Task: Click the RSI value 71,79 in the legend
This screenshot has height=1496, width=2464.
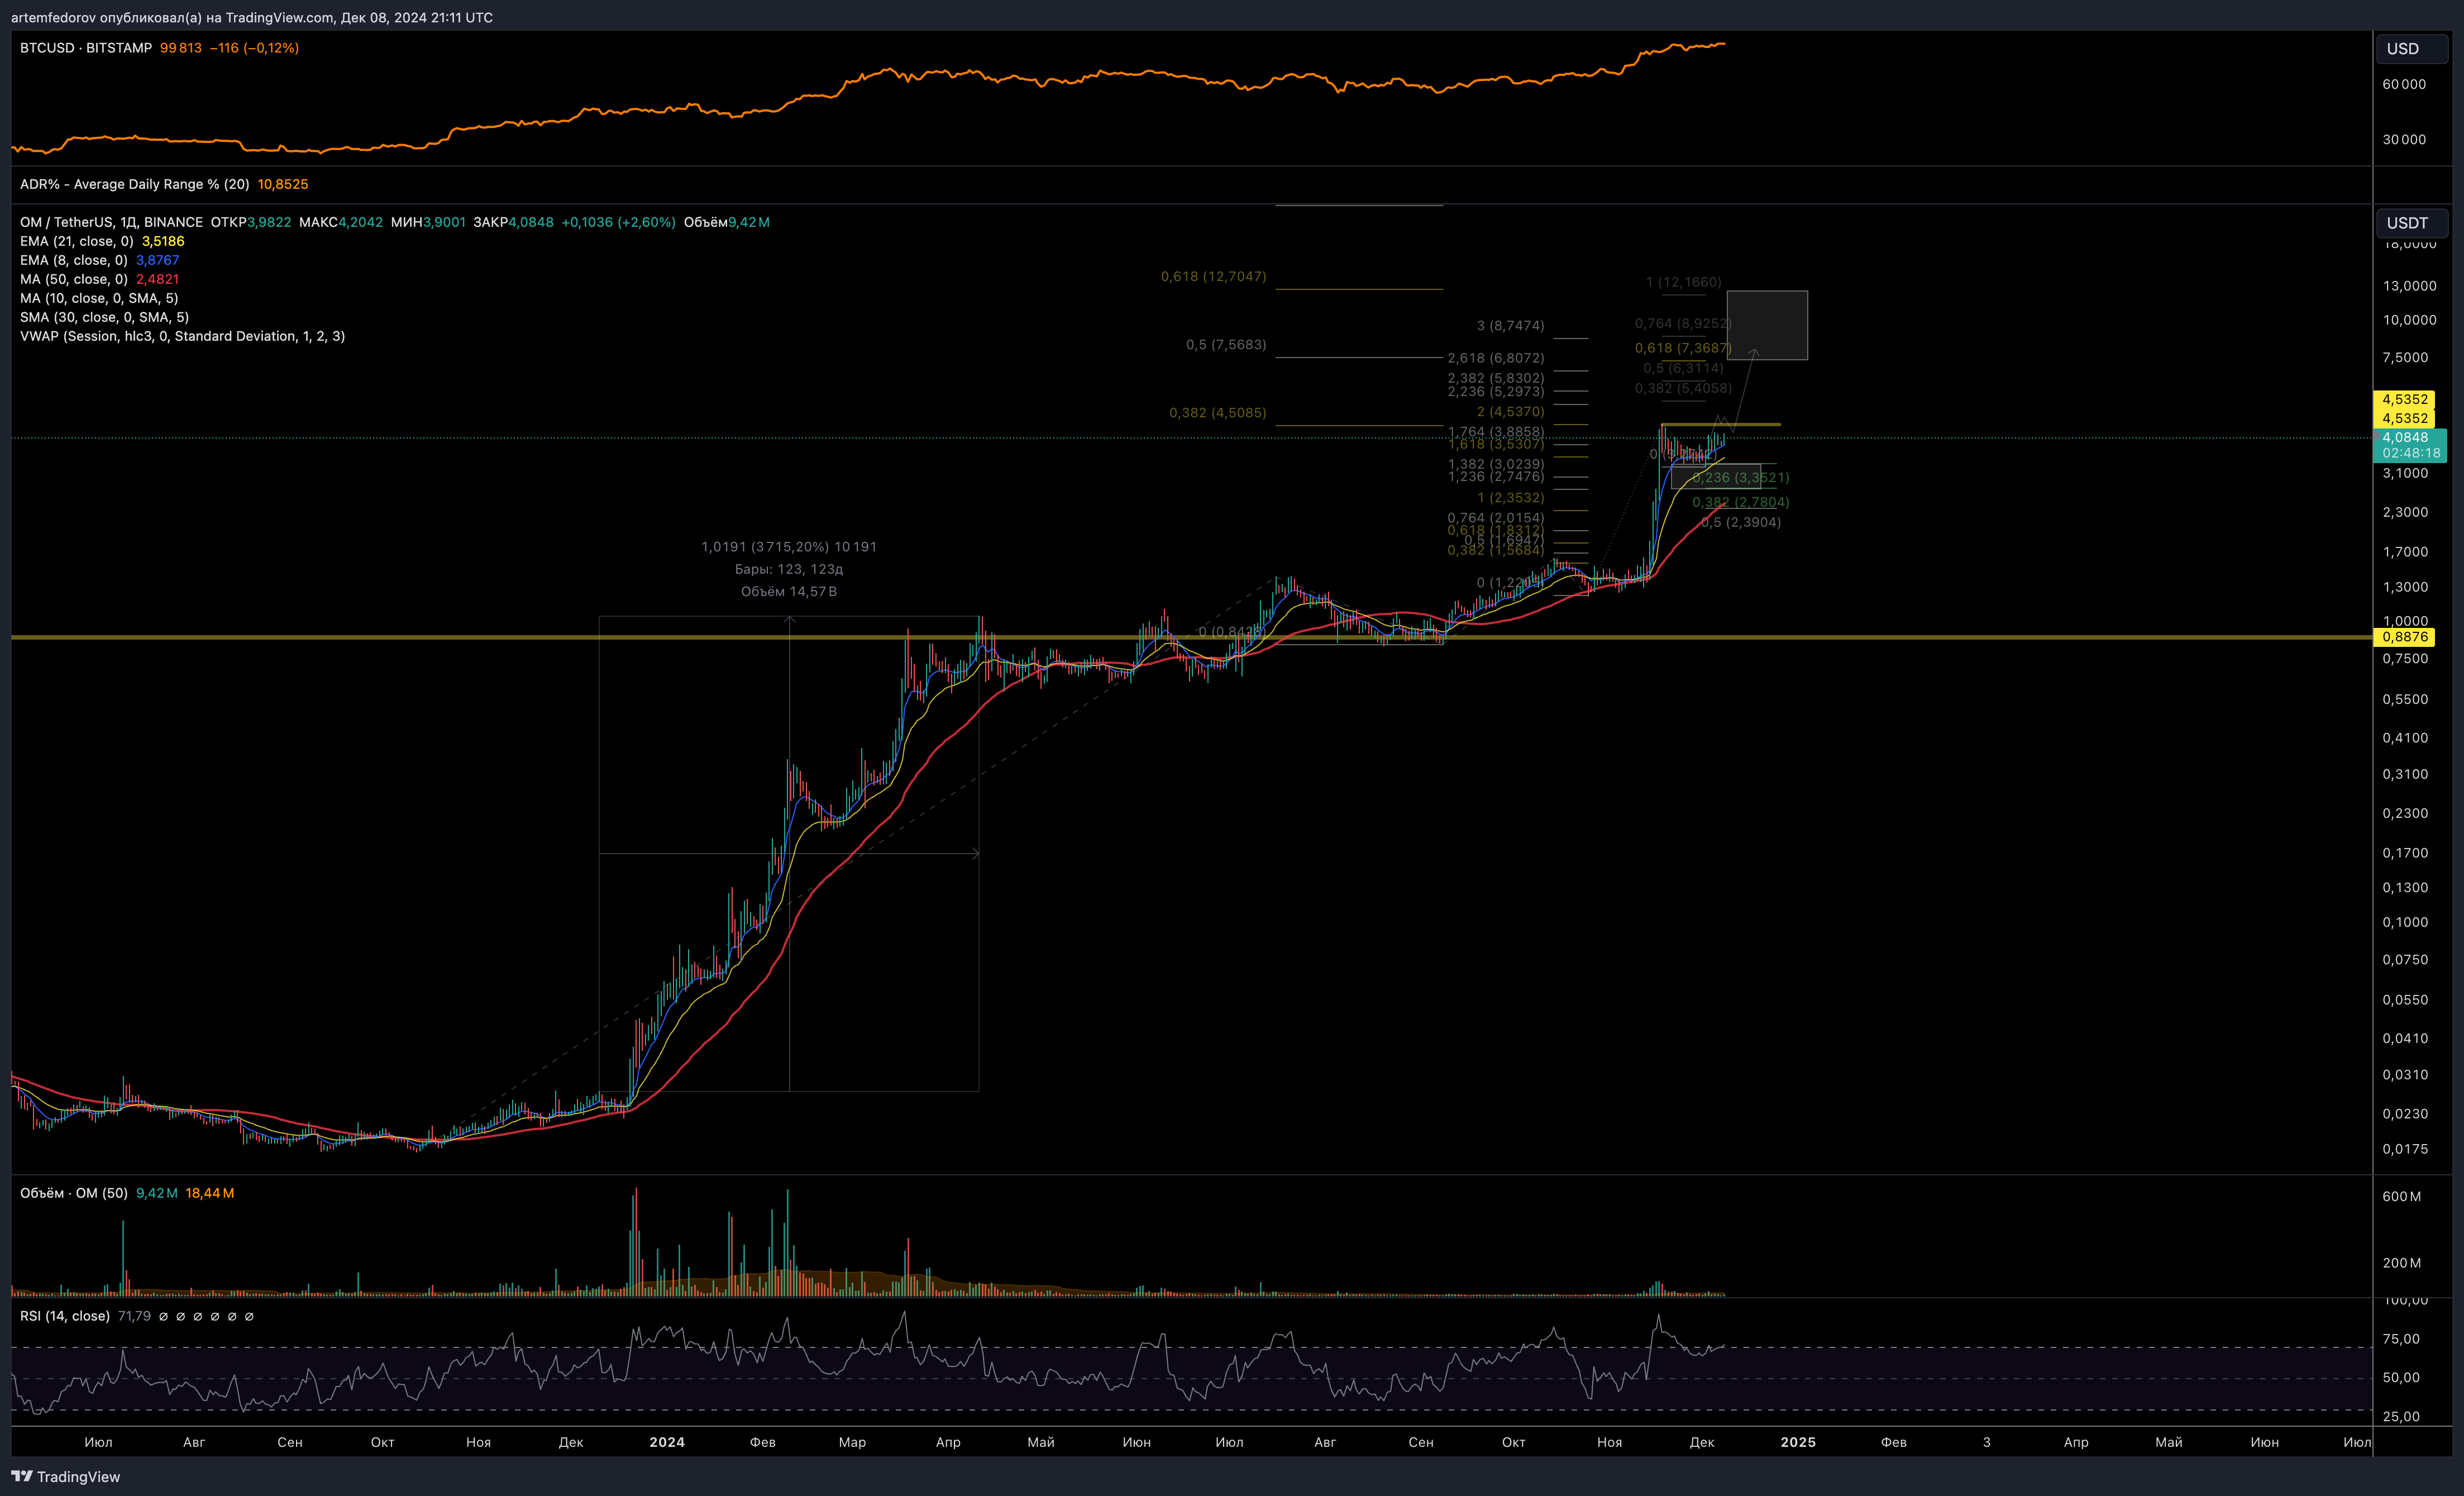Action: [134, 1316]
